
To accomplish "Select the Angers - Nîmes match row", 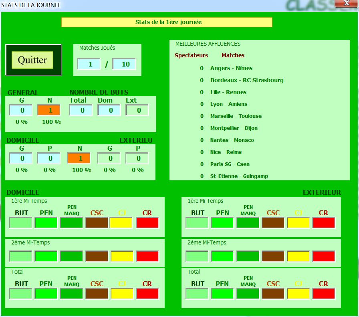I will pyautogui.click(x=231, y=68).
